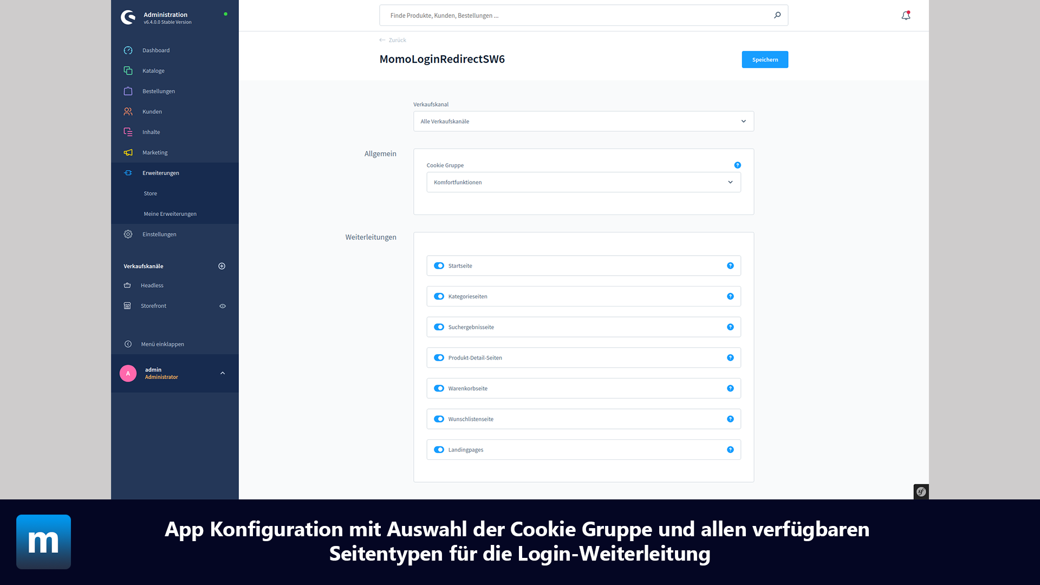Click the search input field
Viewport: 1040px width, 585px height.
(x=583, y=15)
